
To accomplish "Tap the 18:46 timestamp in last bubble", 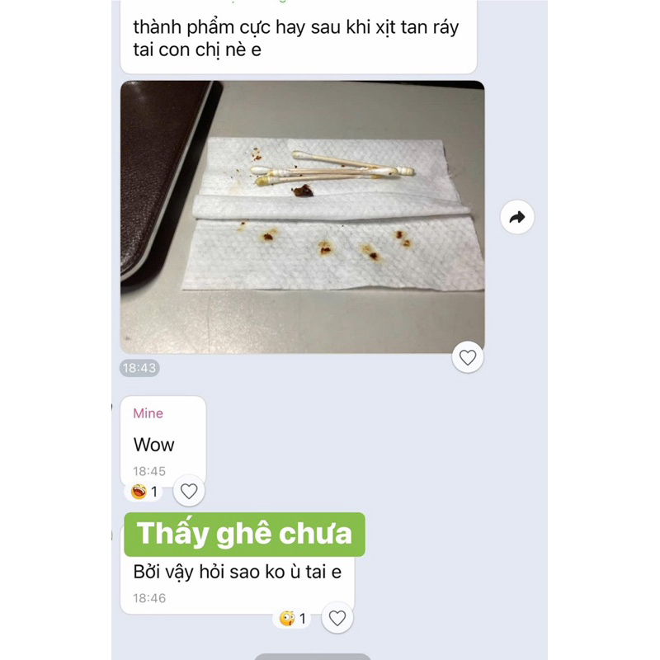I will coord(149,598).
